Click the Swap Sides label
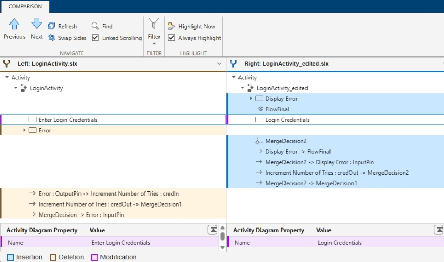 (72, 38)
